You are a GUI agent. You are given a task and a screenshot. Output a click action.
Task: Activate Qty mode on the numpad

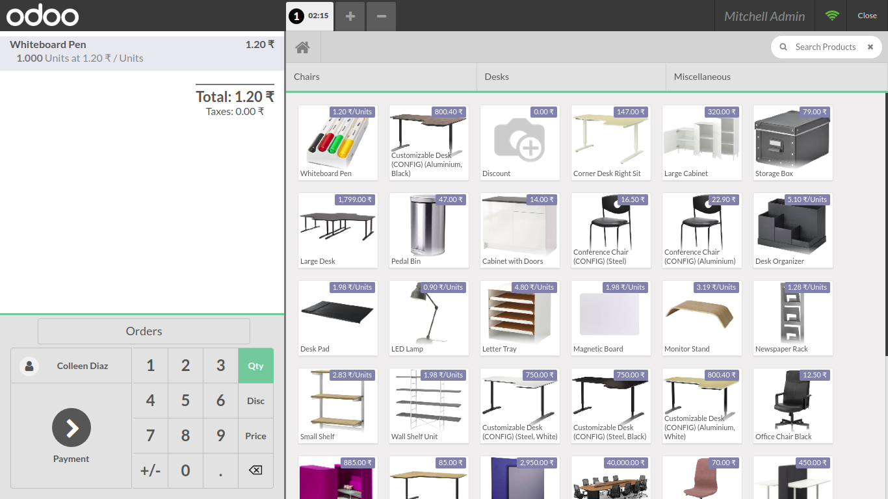[x=255, y=366]
